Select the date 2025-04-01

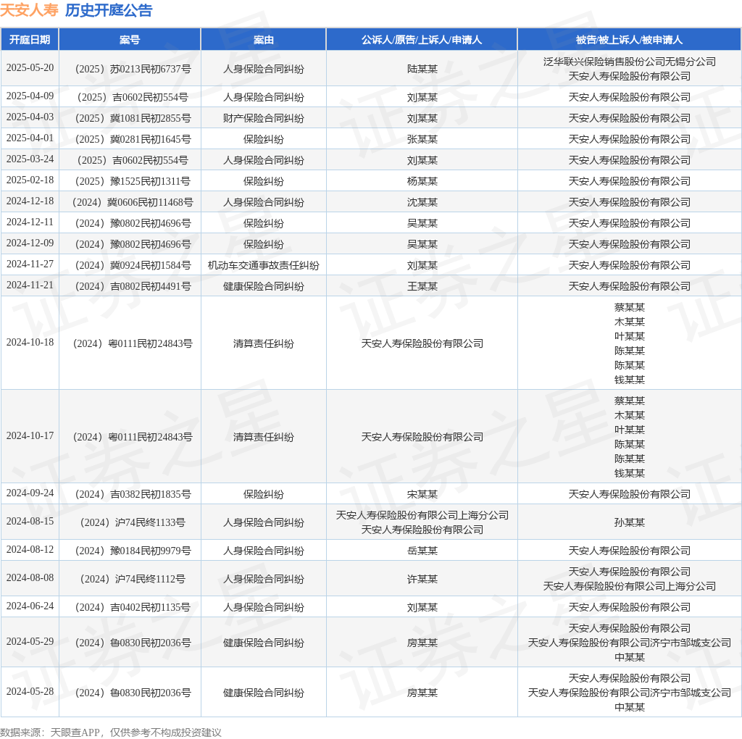coord(30,138)
